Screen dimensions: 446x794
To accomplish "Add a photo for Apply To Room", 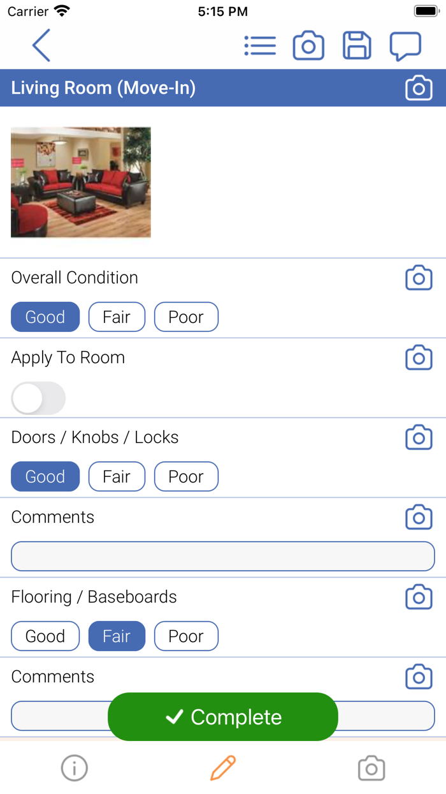I will coord(419,357).
